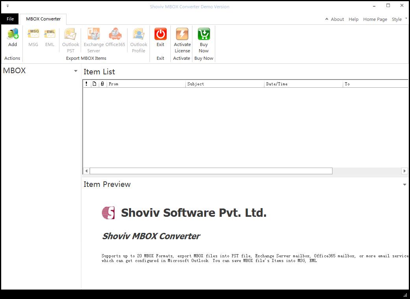The image size is (410, 299).
Task: Click the red Exit power icon
Action: click(160, 34)
